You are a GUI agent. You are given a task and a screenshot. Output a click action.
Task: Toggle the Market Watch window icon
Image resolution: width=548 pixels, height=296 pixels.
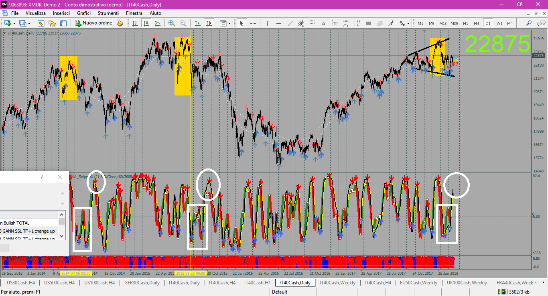(x=41, y=23)
